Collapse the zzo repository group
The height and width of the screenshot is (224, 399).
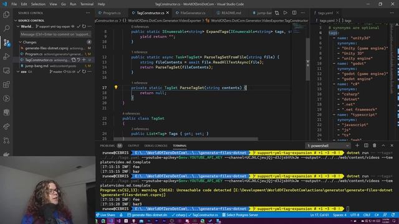tap(18, 72)
